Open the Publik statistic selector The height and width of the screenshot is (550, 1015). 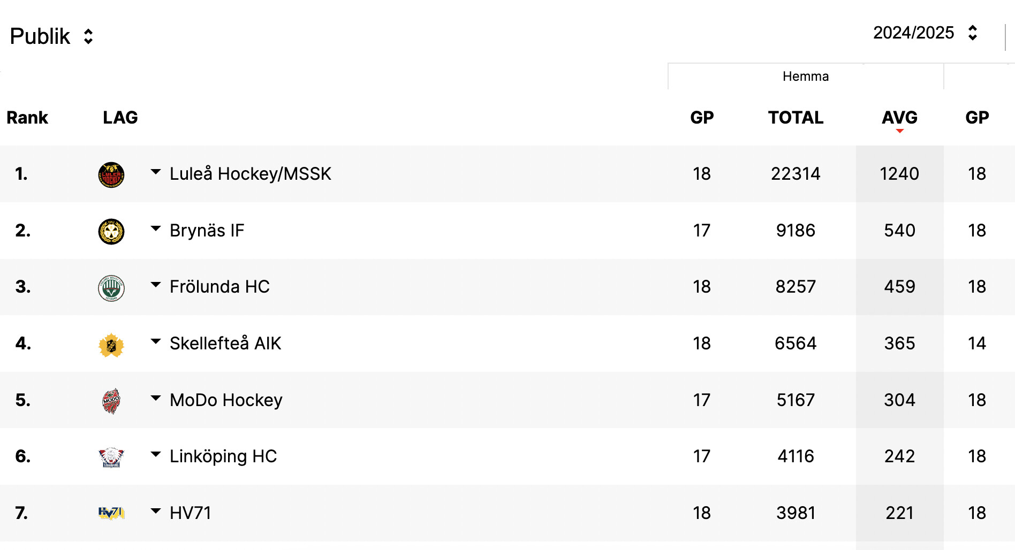52,36
